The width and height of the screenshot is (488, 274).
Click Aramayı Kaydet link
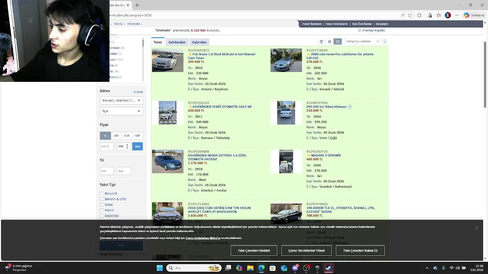click(x=371, y=30)
